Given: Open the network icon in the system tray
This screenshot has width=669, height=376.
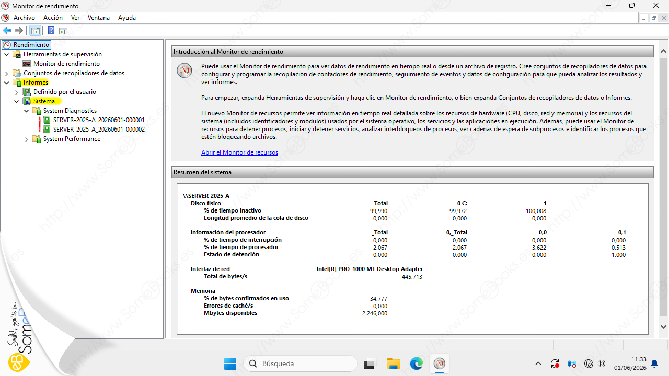Looking at the screenshot, I should tap(589, 363).
